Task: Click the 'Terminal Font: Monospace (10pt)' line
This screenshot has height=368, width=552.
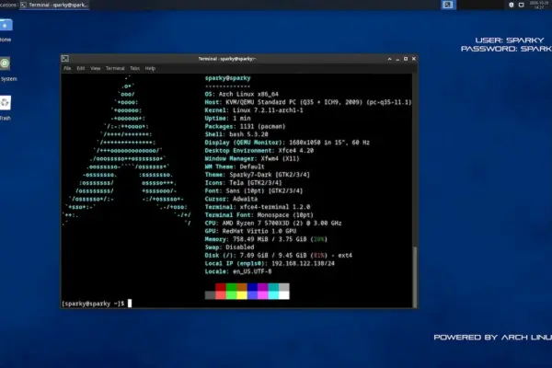Action: tap(259, 215)
